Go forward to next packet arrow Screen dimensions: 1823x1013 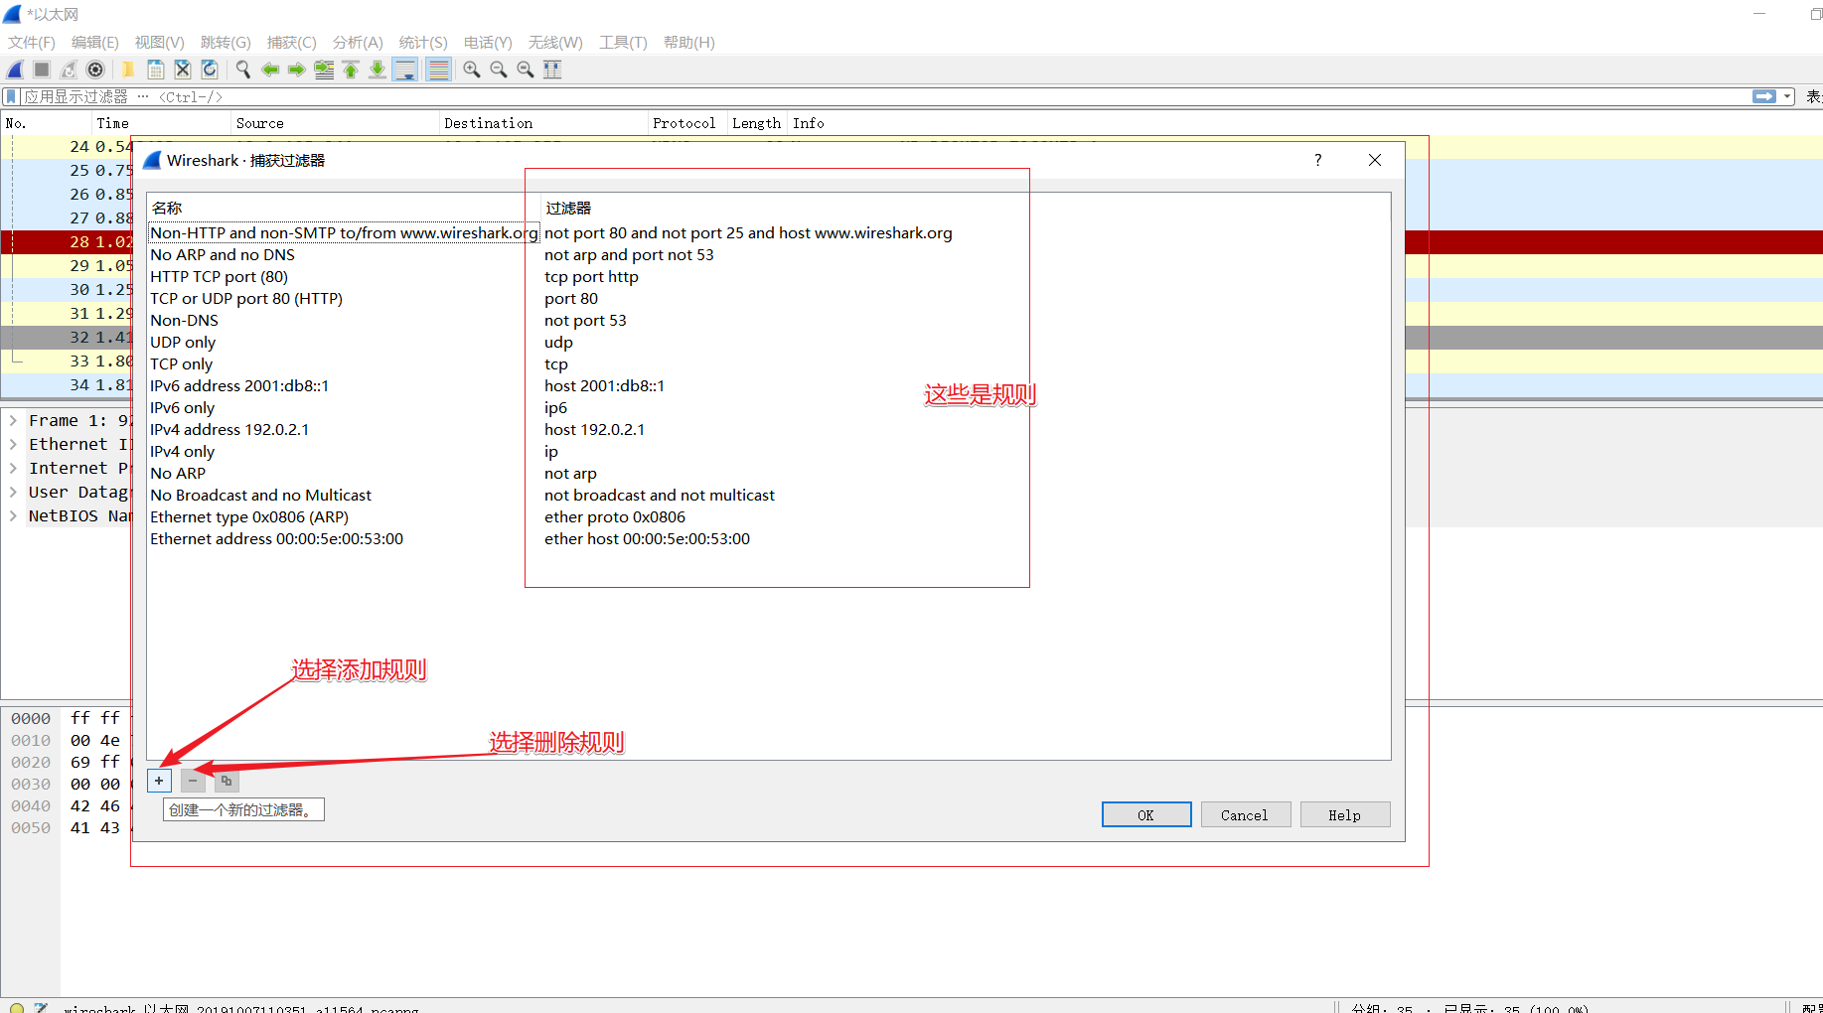(296, 70)
